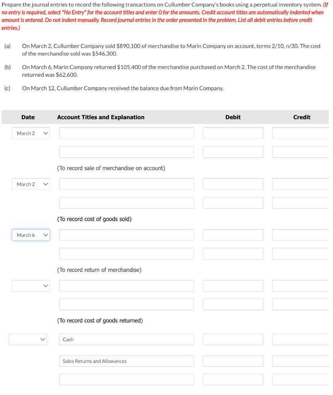
Task: Click the empty account title field below Sales Returns and Allowances
Action: [x=126, y=379]
